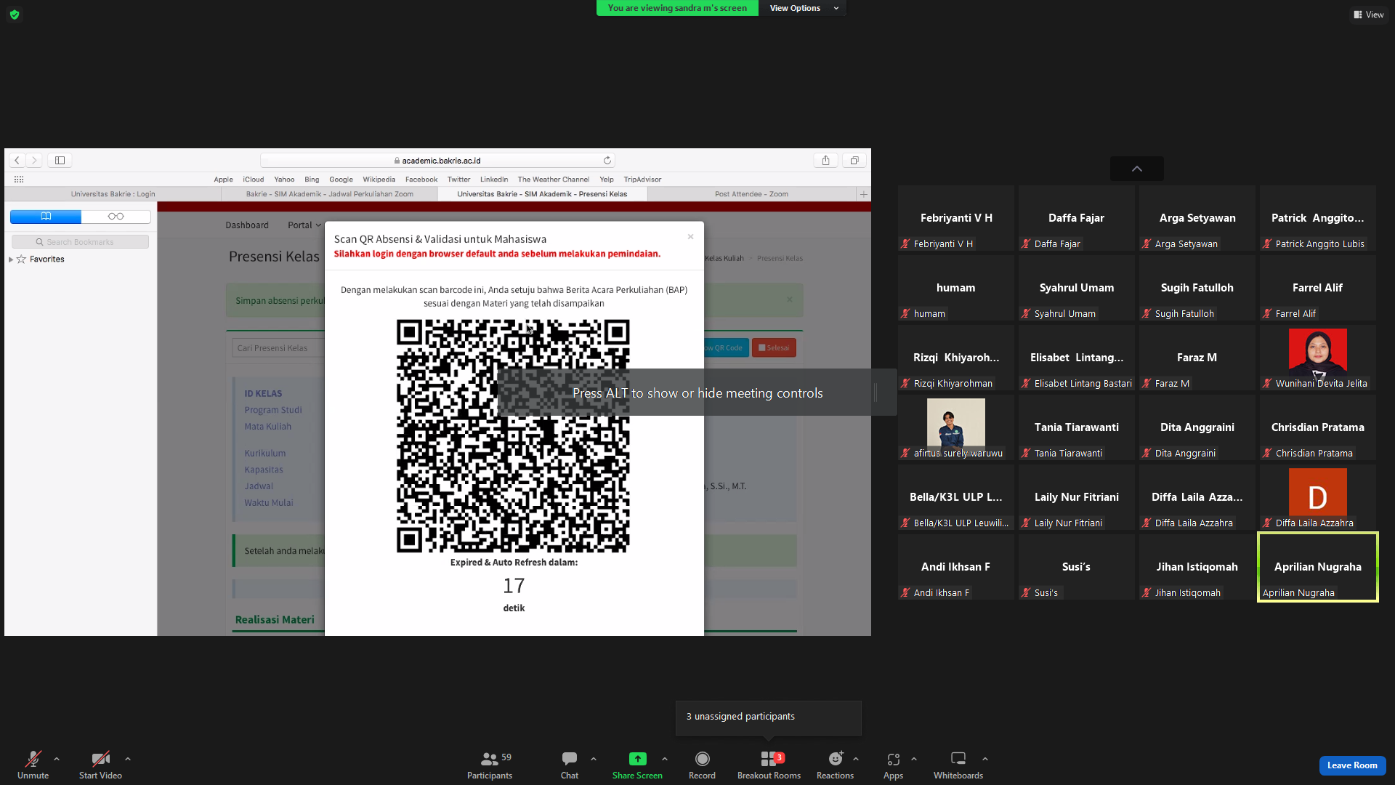Expand the Reactions options arrow
The height and width of the screenshot is (785, 1395).
[x=856, y=759]
